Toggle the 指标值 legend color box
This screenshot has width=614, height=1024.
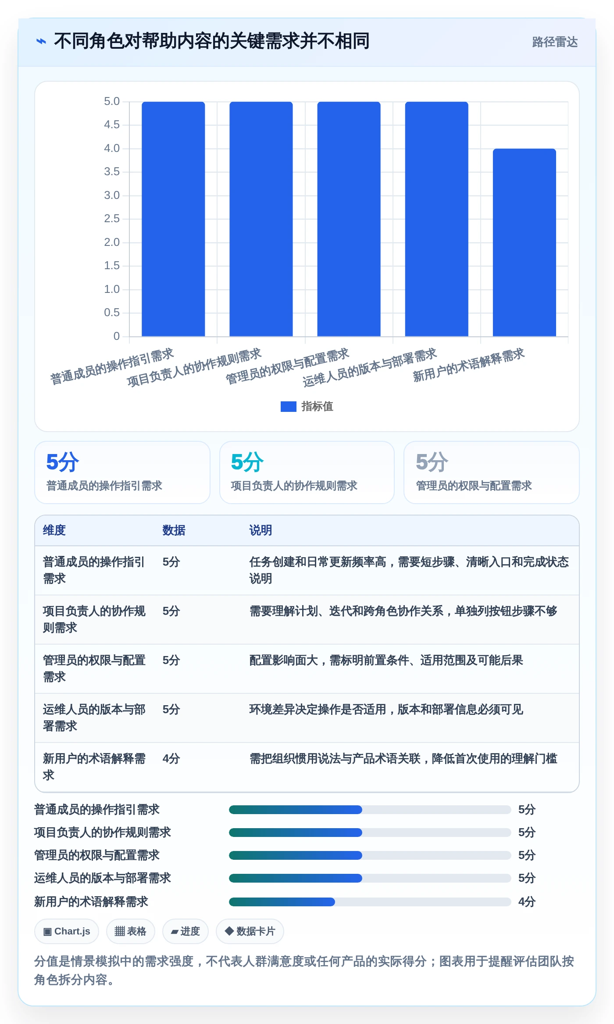288,407
